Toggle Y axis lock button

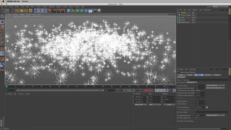click(x=40, y=10)
